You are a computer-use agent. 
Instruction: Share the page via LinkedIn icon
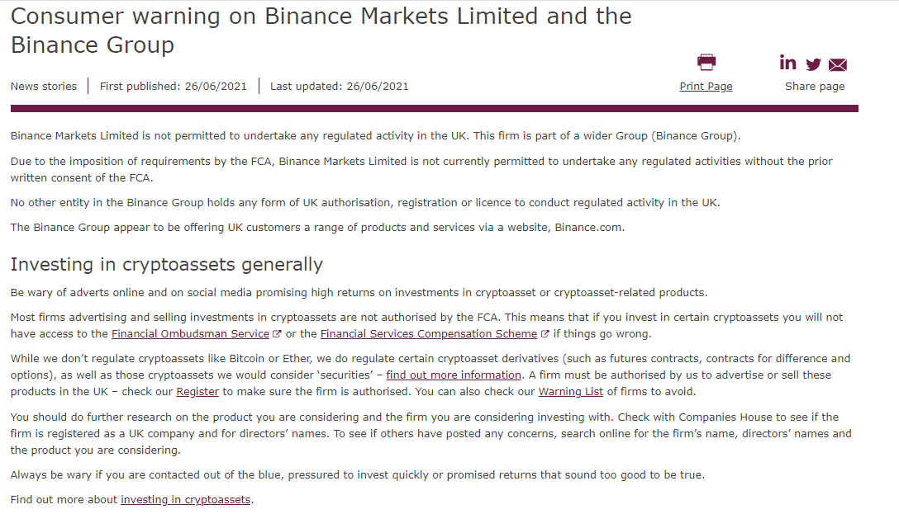point(787,63)
